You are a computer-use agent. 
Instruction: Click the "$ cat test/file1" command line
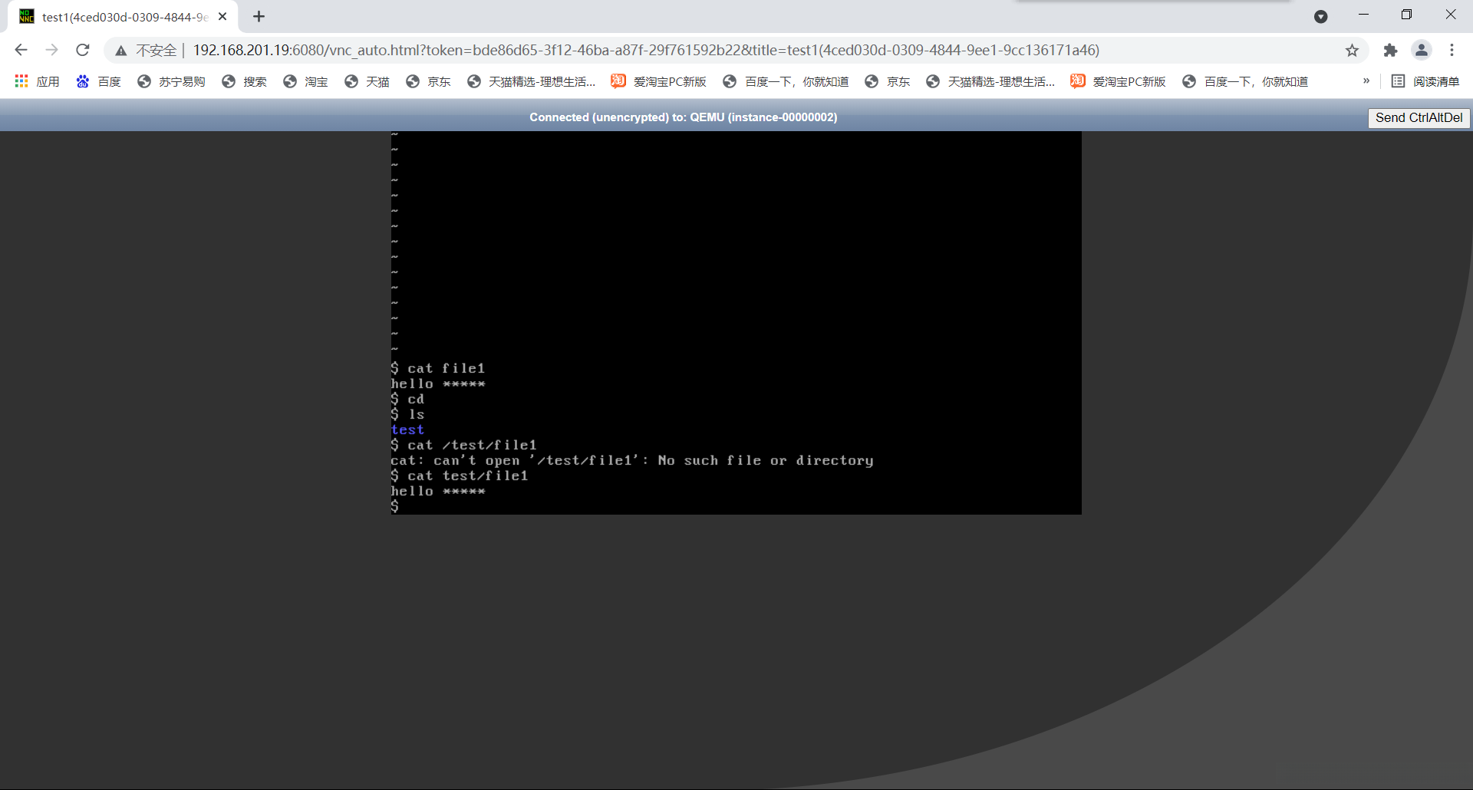click(x=460, y=476)
